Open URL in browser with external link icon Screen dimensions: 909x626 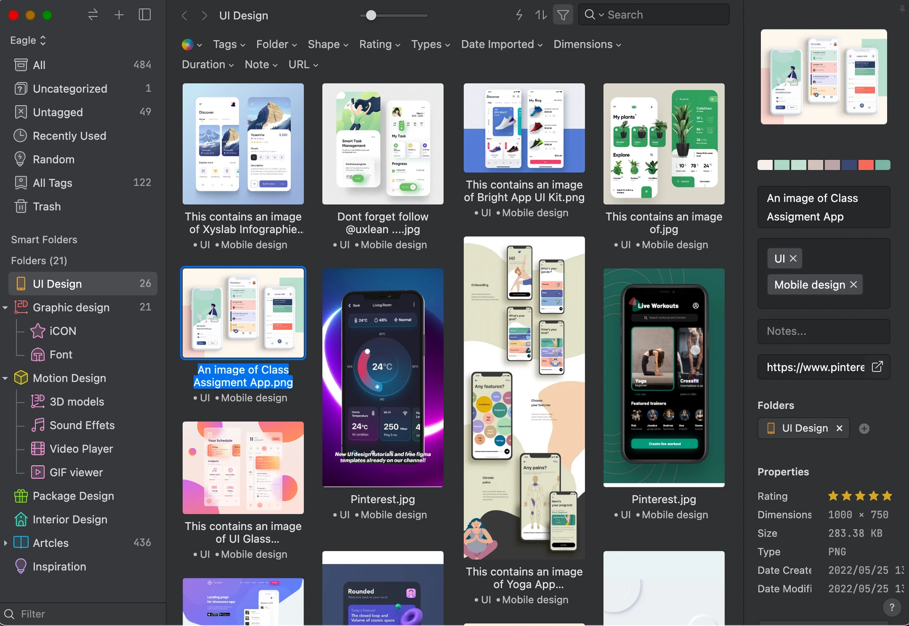pos(877,367)
